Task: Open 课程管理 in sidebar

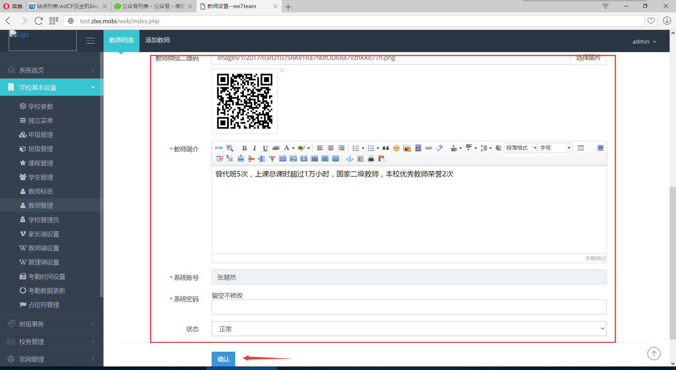Action: point(40,163)
